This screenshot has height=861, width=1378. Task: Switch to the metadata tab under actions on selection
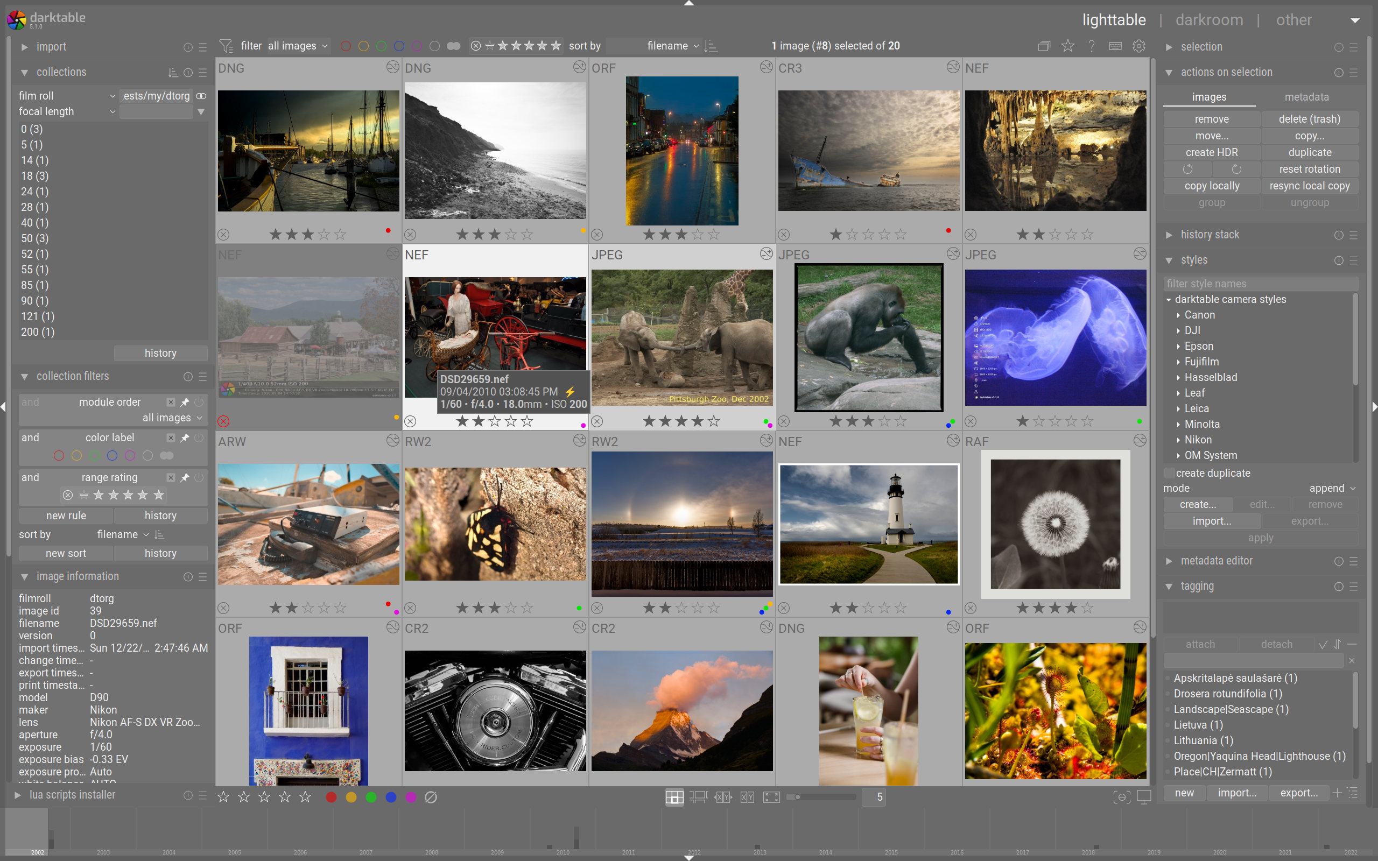(1306, 97)
